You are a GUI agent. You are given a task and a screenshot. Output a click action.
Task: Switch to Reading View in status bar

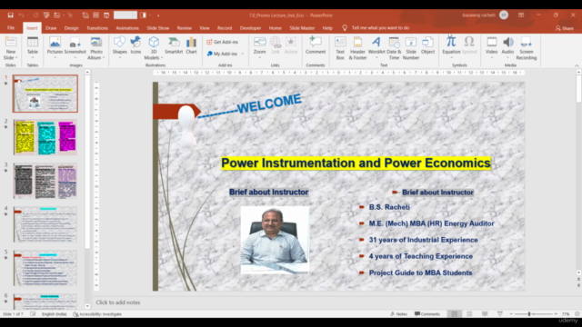point(485,314)
